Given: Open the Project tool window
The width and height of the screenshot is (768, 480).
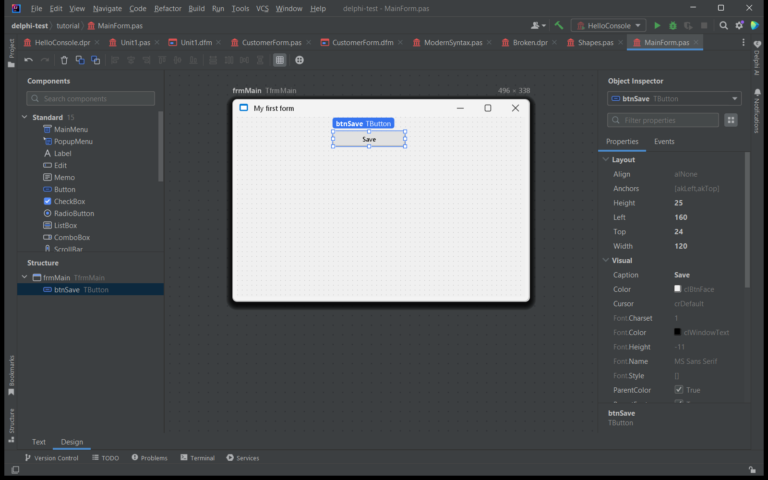Looking at the screenshot, I should coord(12,53).
